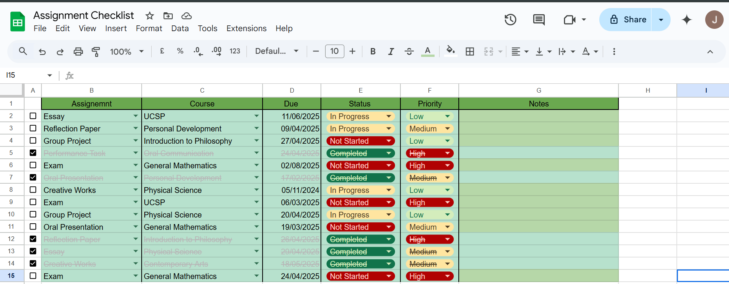Check the cloud save status icon

[187, 16]
